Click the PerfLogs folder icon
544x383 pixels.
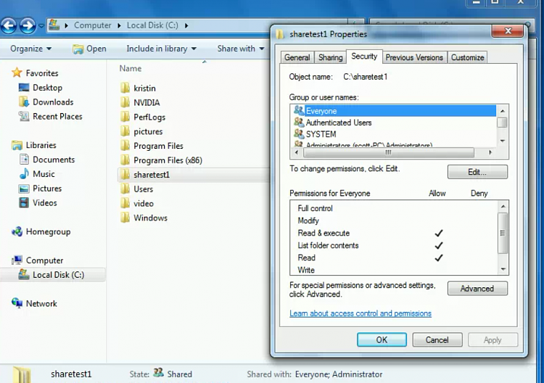pos(125,117)
